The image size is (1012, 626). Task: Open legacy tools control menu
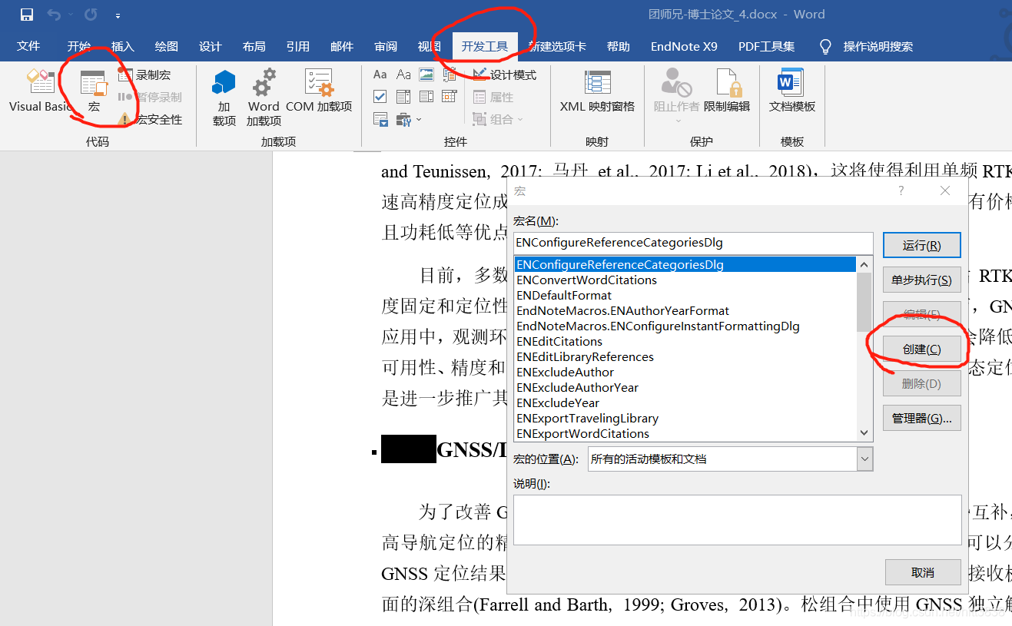pyautogui.click(x=408, y=119)
